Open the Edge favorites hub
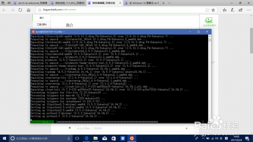Viewport: 253px width, 142px height. (x=224, y=10)
